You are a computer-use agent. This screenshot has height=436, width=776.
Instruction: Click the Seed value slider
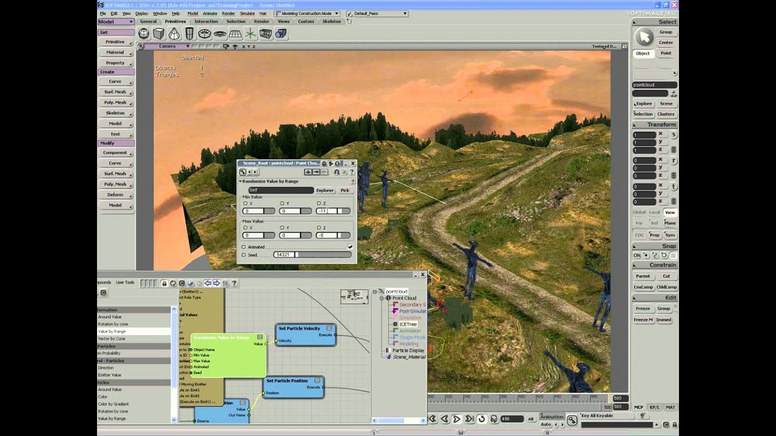click(312, 255)
